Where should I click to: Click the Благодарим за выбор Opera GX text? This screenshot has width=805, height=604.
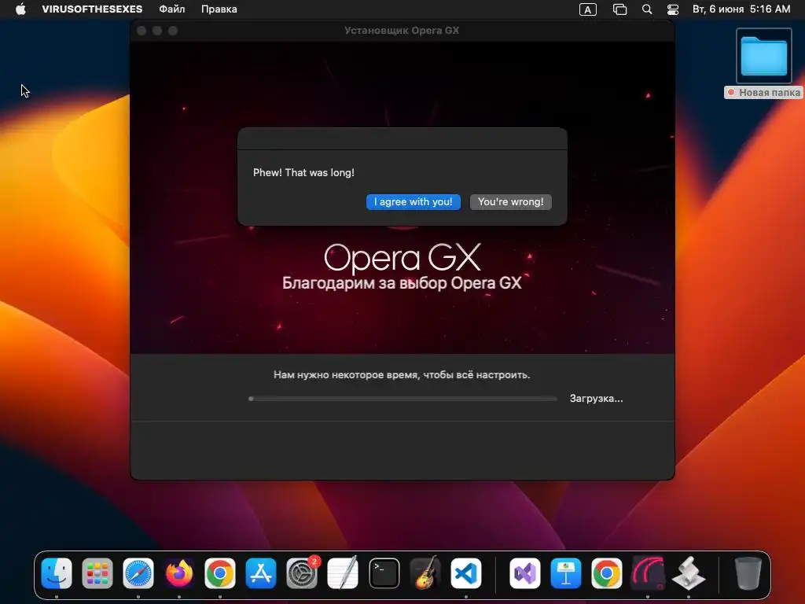coord(402,283)
